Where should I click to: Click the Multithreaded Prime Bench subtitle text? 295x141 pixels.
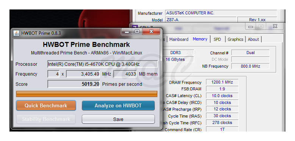pos(87,53)
